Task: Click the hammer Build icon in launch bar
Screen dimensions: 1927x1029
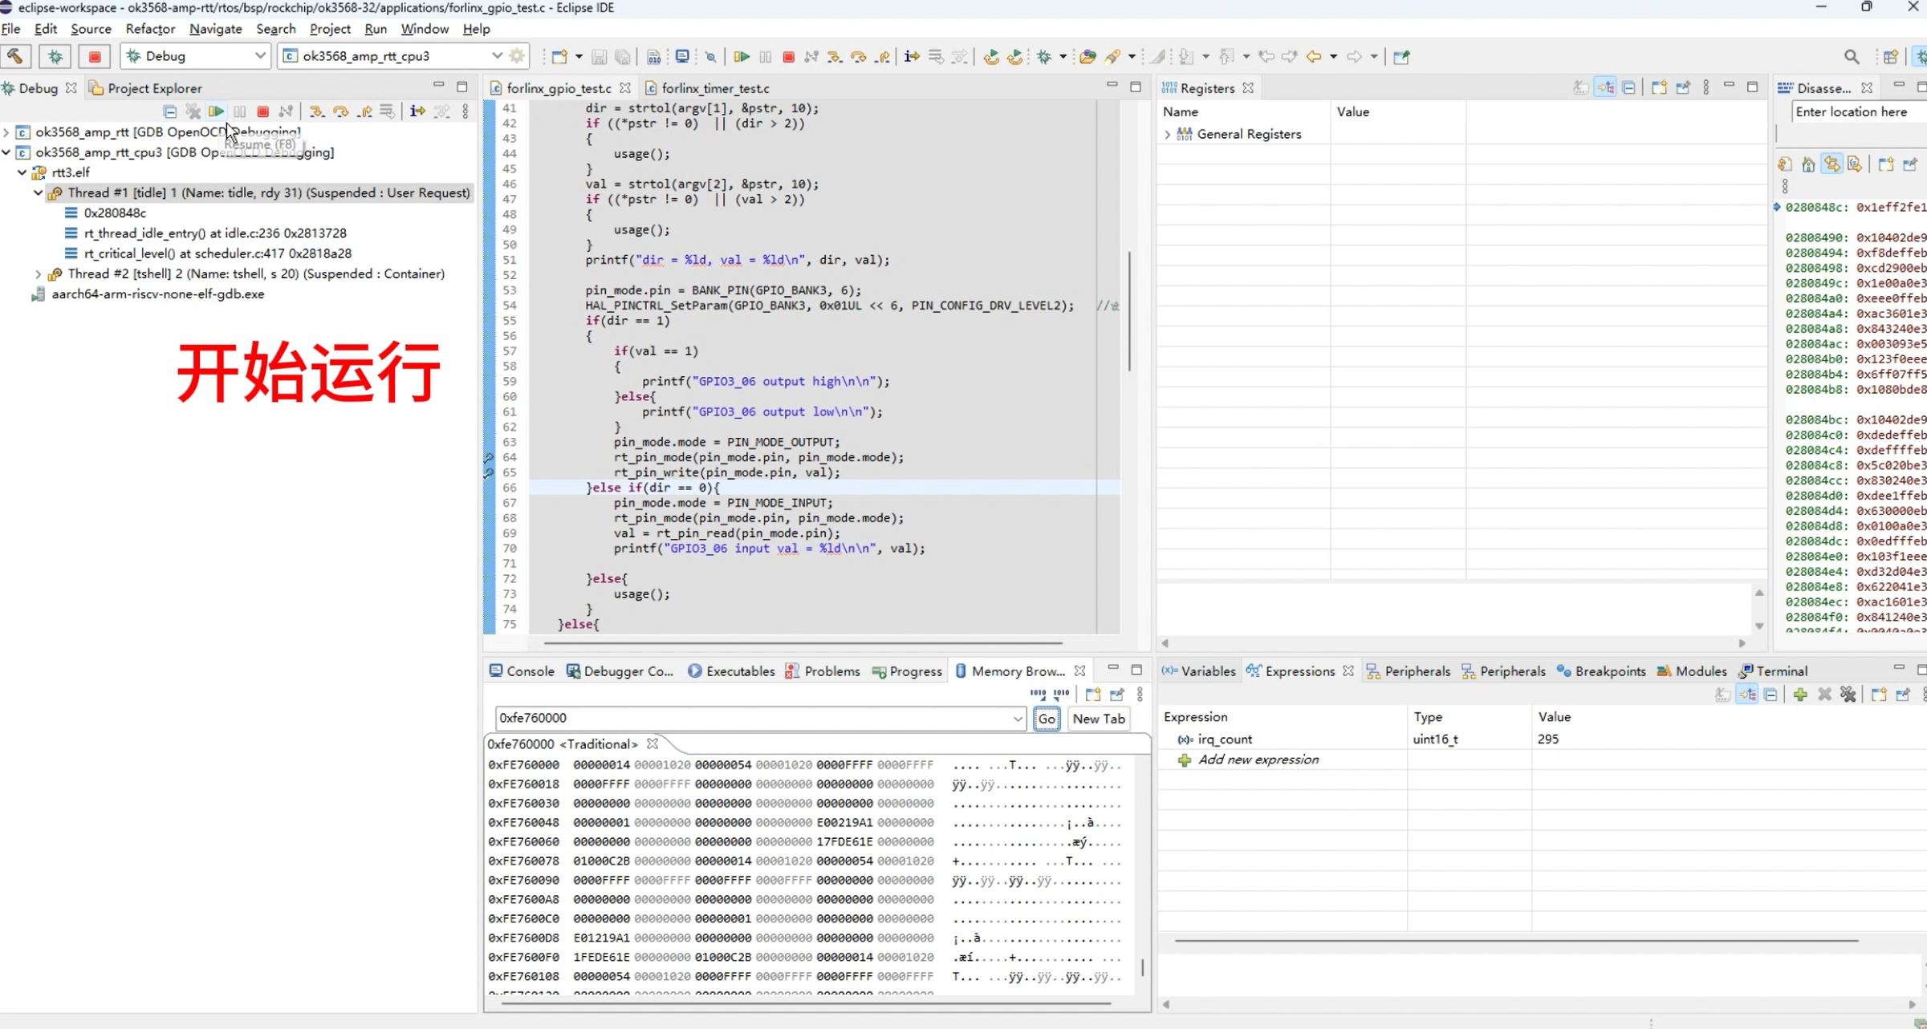Action: (x=15, y=56)
